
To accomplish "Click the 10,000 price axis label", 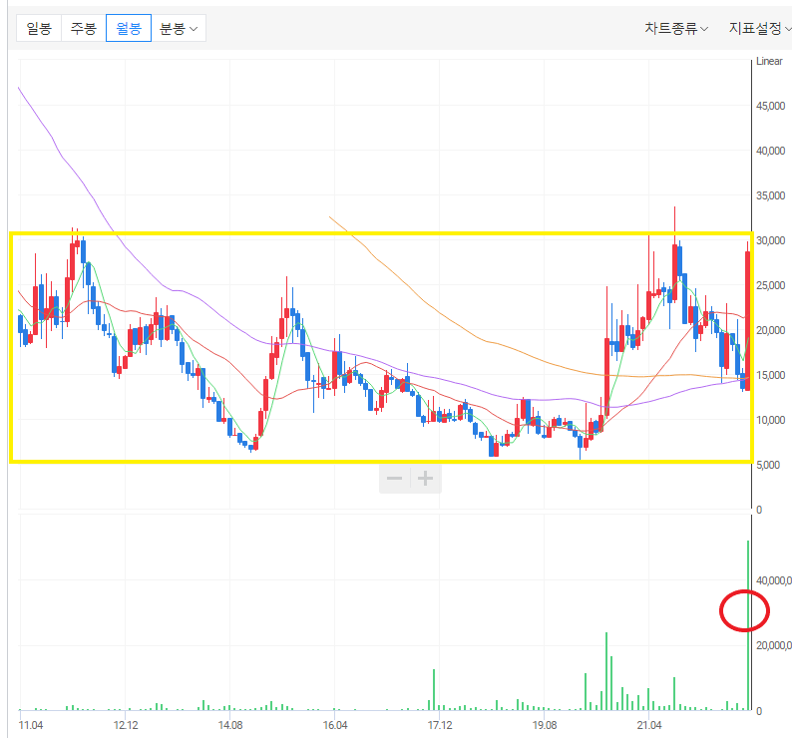I will pyautogui.click(x=770, y=420).
